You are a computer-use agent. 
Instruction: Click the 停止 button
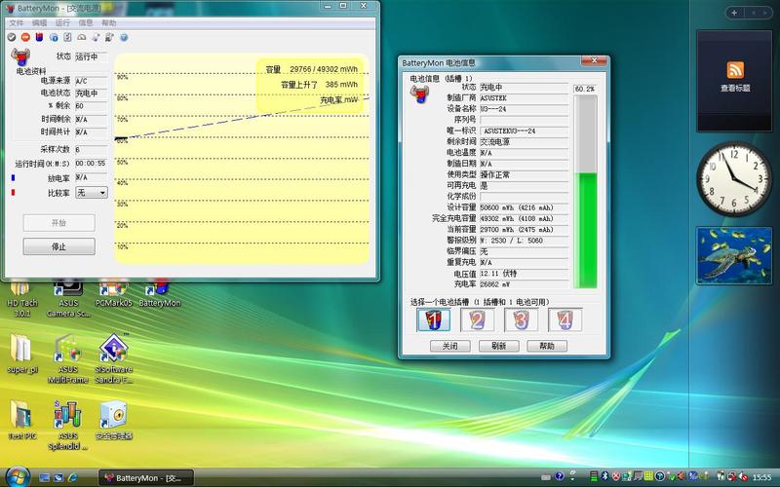pos(58,246)
